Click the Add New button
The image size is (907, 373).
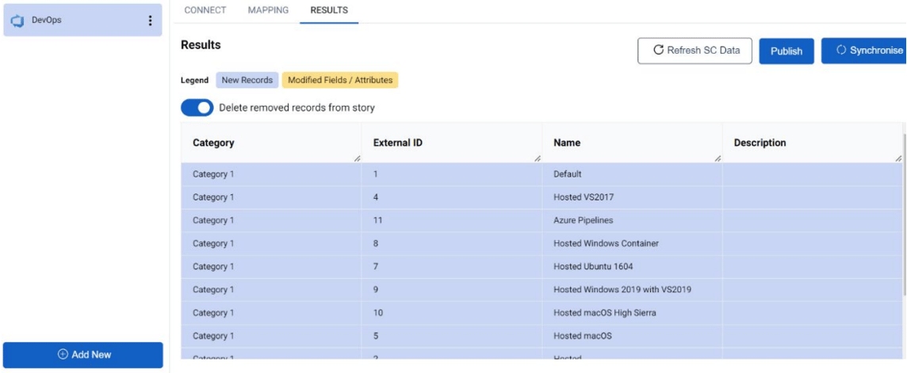pos(83,355)
